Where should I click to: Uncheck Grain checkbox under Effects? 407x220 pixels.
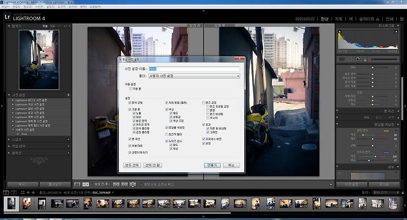[x=208, y=133]
